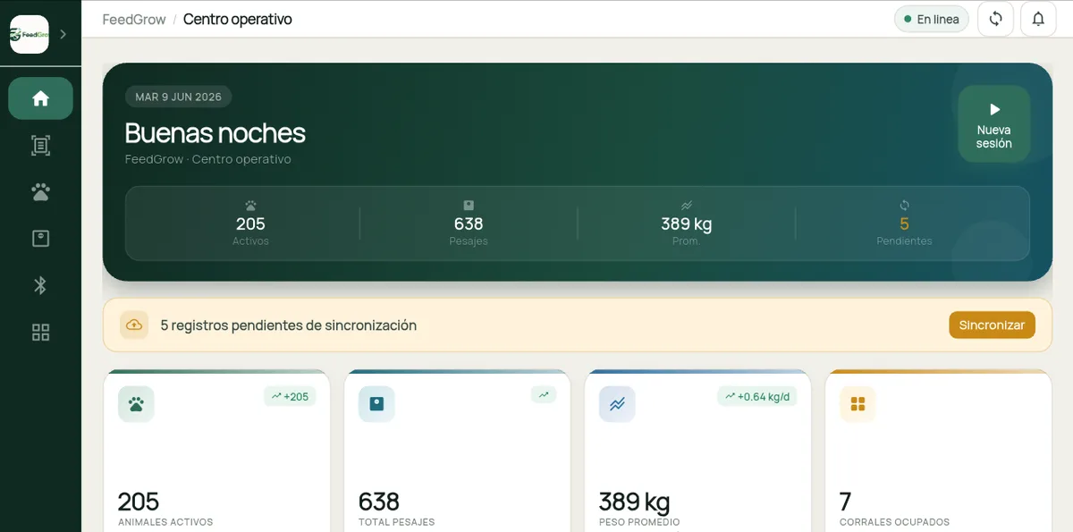This screenshot has width=1073, height=532.
Task: Click the trend chart icon on Peso Promedio card
Action: [x=617, y=404]
